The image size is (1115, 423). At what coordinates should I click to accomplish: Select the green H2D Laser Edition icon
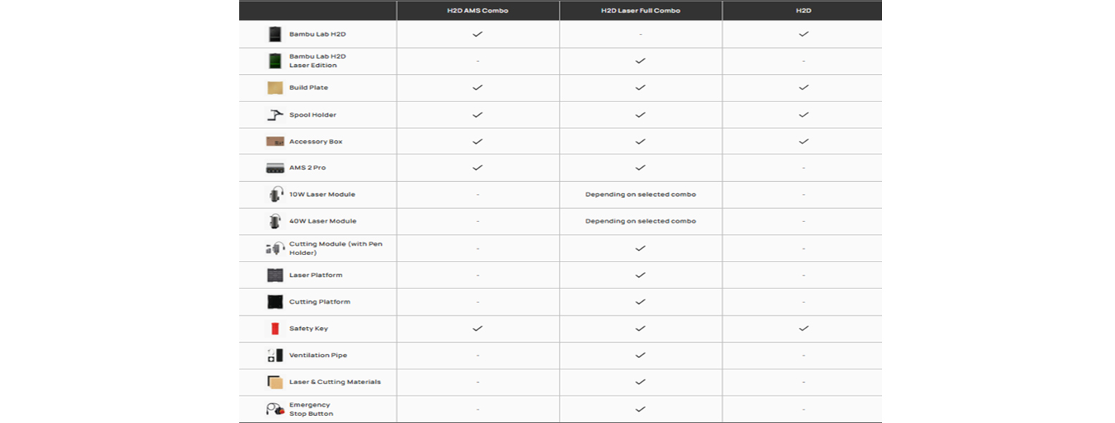pyautogui.click(x=275, y=61)
